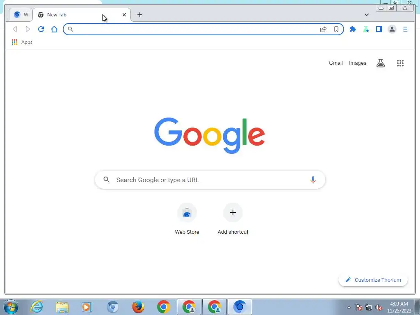Screen dimensions: 420x315
Task: Switch to the first background tab
Action: (21, 15)
